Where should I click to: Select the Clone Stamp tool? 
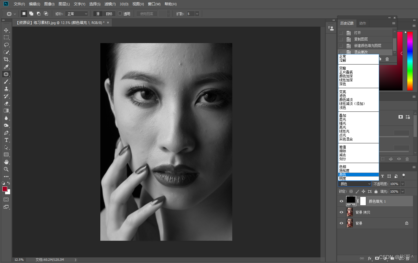pos(6,89)
